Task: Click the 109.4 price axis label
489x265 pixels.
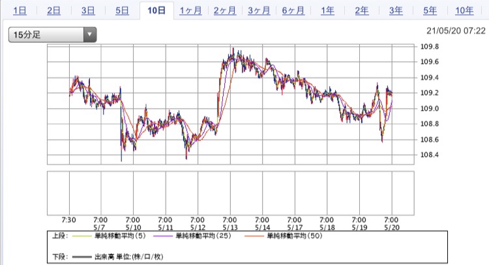Action: click(430, 77)
